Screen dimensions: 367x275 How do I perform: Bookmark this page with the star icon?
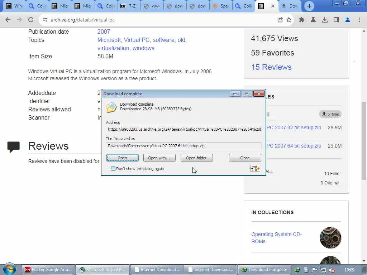[289, 20]
